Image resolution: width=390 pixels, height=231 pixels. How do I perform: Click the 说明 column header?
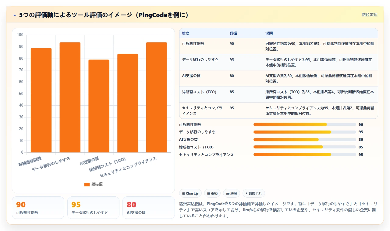[269, 33]
